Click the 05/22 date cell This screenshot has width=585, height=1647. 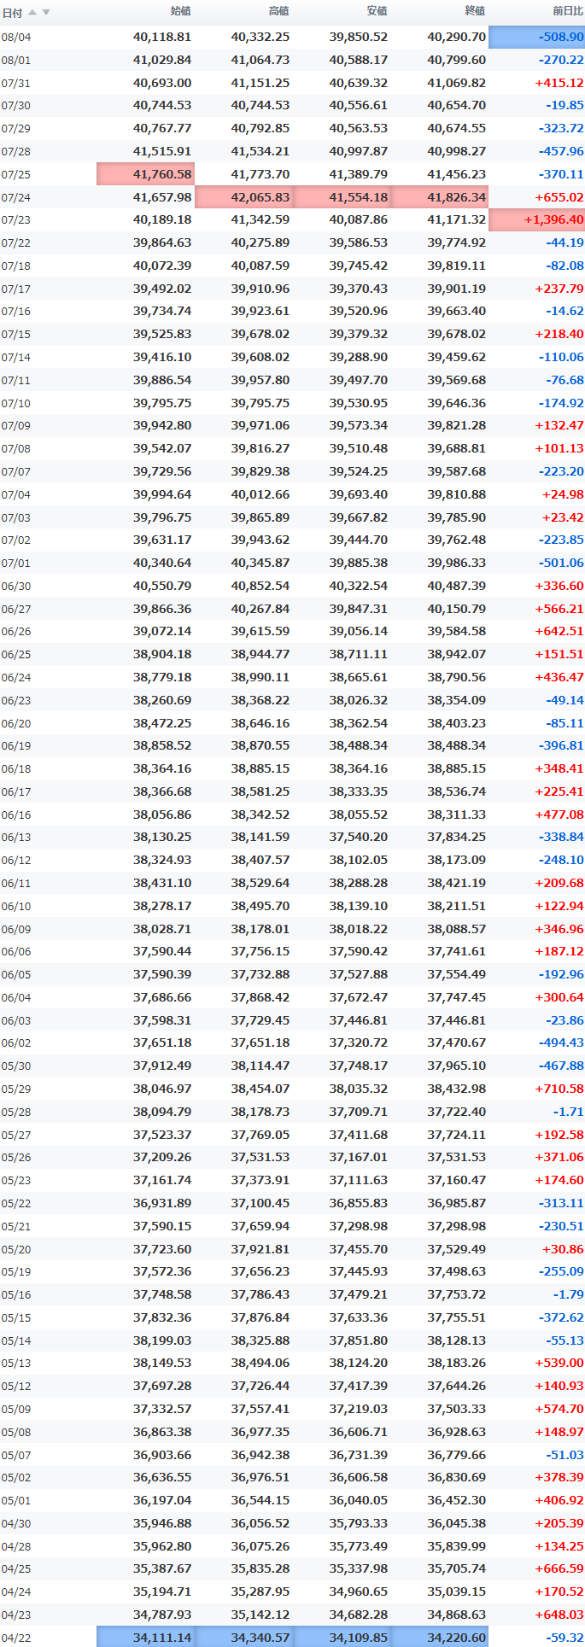pos(16,1204)
